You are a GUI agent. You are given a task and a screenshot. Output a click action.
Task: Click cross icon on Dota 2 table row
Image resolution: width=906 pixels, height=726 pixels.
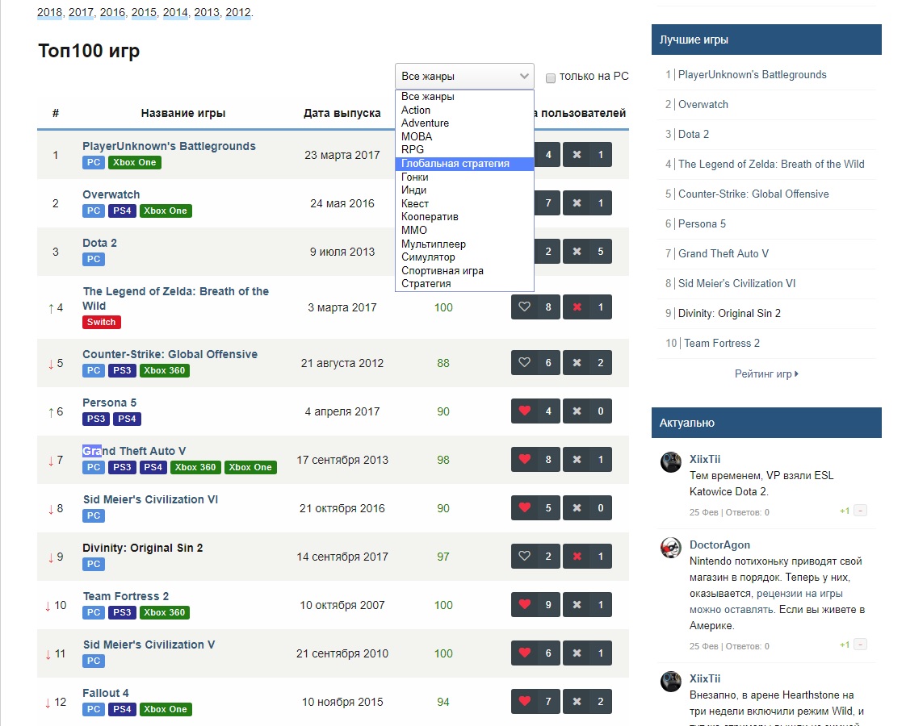click(577, 252)
